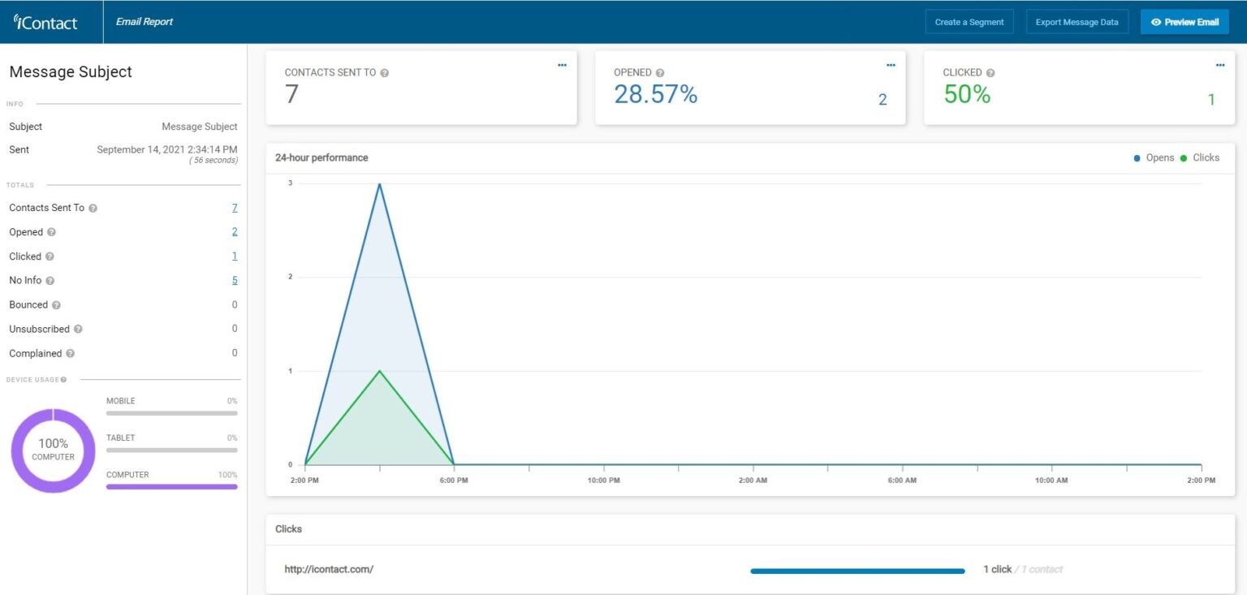
Task: Open the Clicked card overflow menu
Action: (1219, 65)
